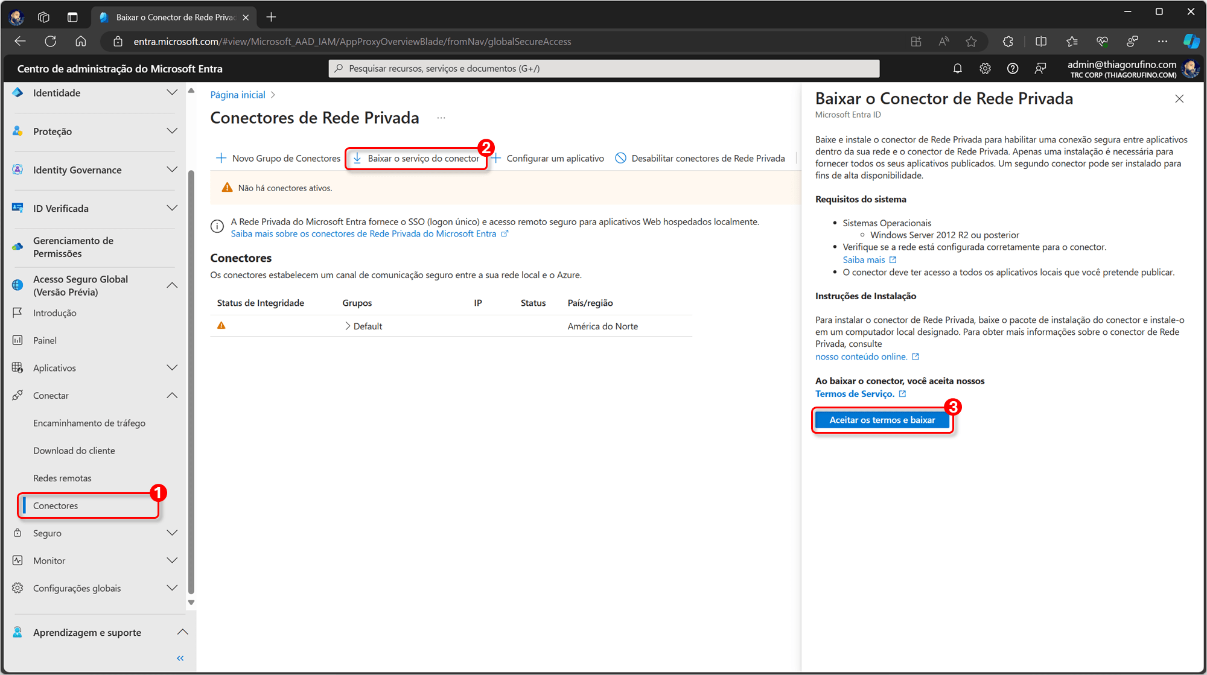Screen dimensions: 1207x675
Task: Open the help question mark icon
Action: point(1013,69)
